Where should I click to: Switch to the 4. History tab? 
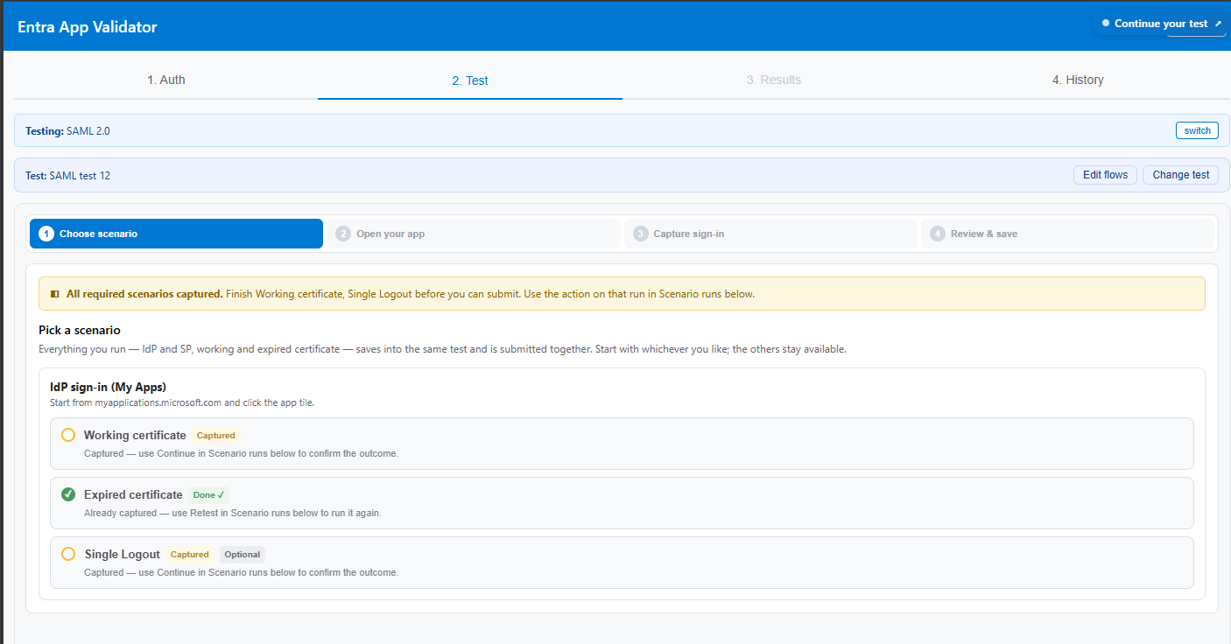click(x=1078, y=80)
